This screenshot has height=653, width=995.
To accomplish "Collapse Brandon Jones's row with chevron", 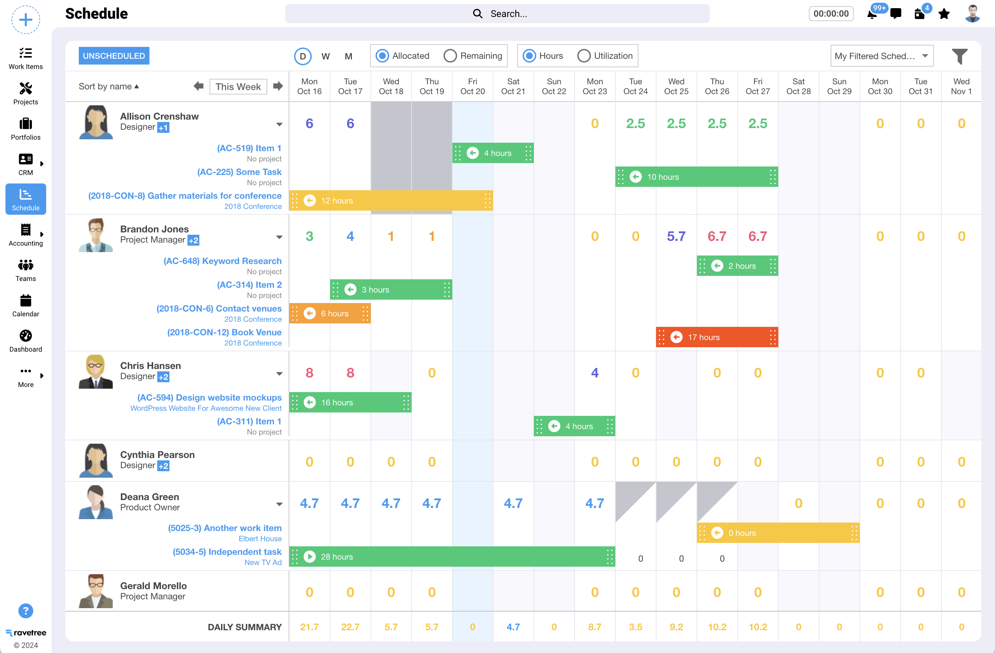I will click(279, 237).
